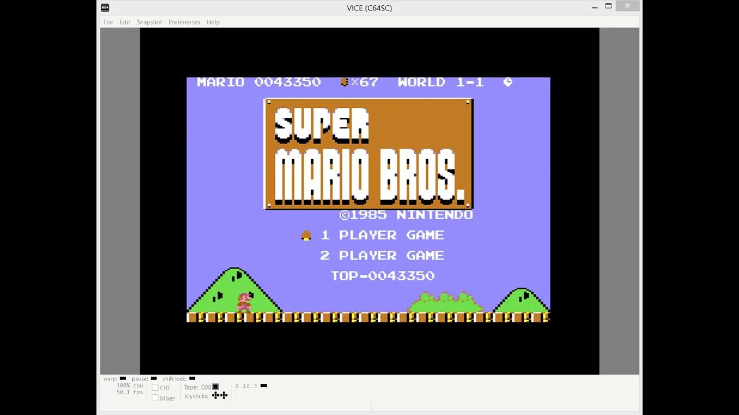Enable the Mixer checkbox
The width and height of the screenshot is (739, 415).
[x=155, y=398]
